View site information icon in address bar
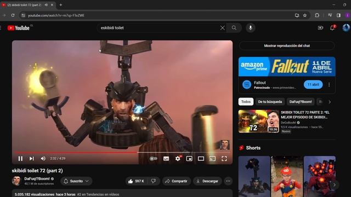The width and height of the screenshot is (351, 197). point(23,15)
